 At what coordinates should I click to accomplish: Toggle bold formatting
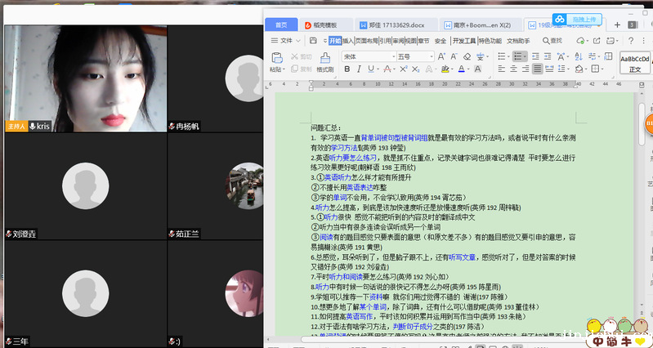(347, 69)
